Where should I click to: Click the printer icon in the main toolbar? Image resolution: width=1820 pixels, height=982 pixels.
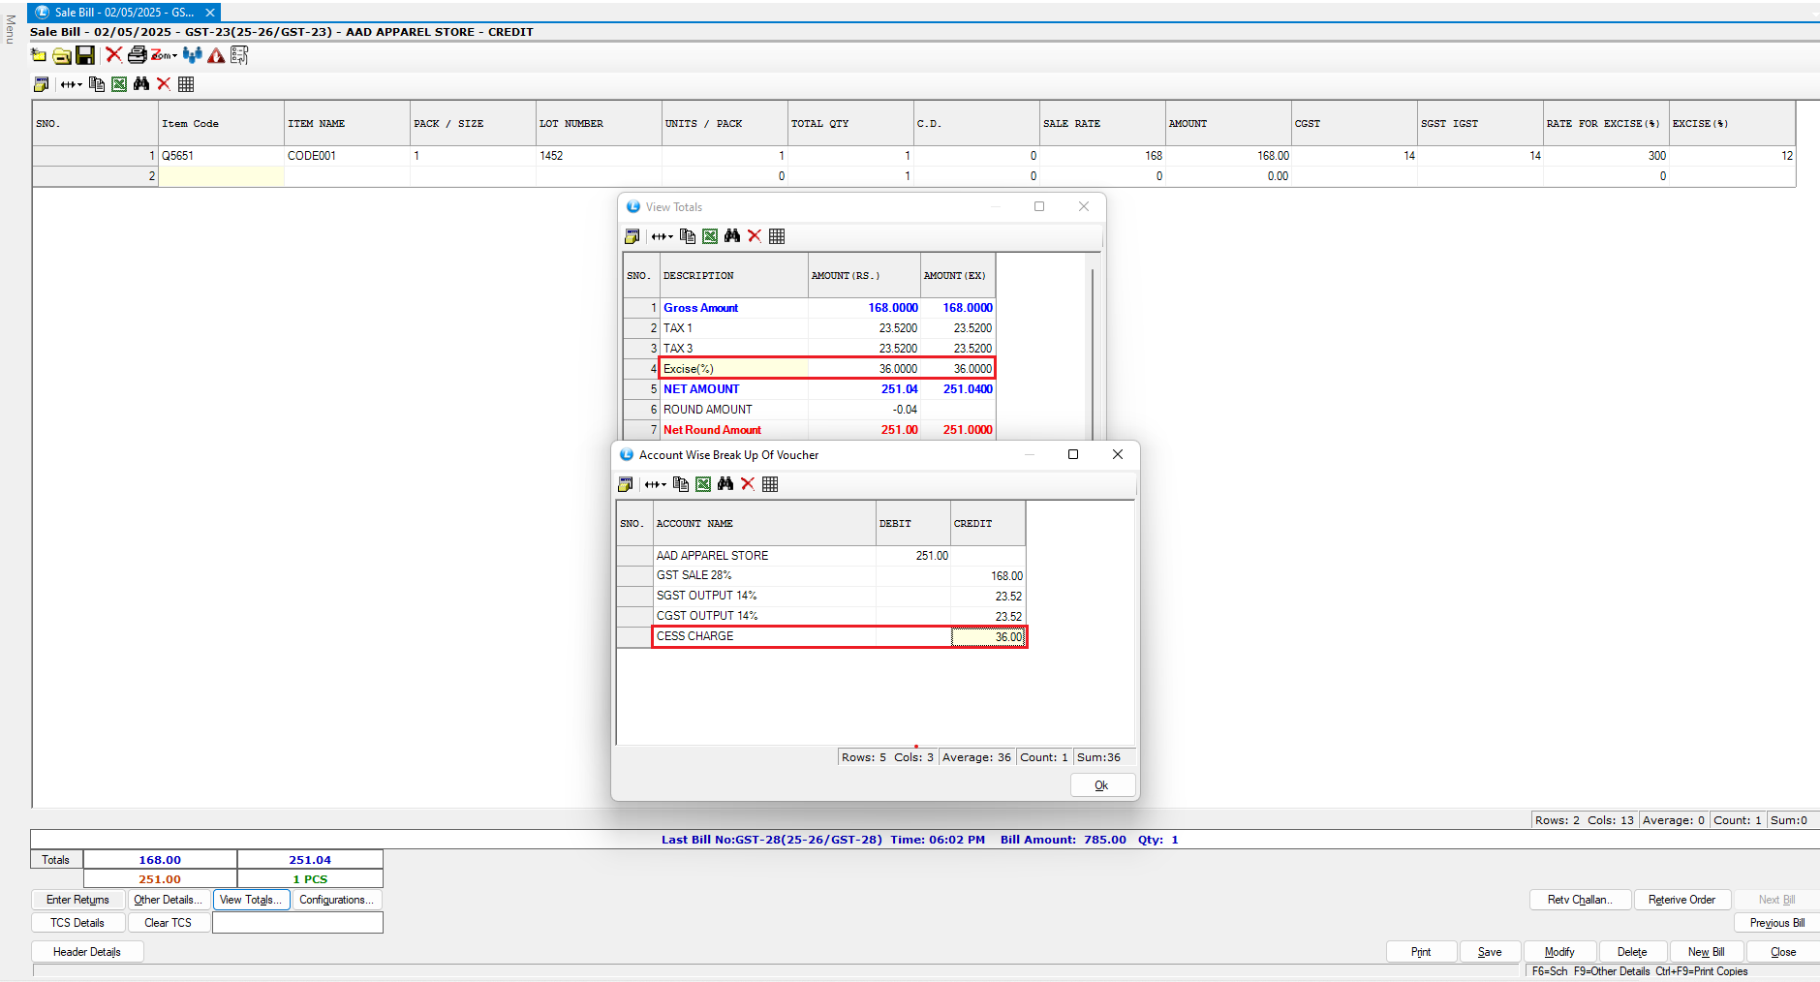coord(137,55)
